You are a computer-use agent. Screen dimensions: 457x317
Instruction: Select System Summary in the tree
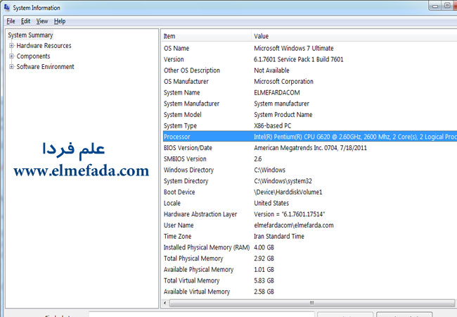coord(30,35)
